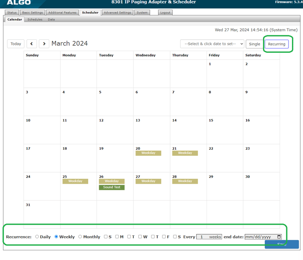Click the Logout link
The height and width of the screenshot is (260, 303).
click(x=165, y=12)
